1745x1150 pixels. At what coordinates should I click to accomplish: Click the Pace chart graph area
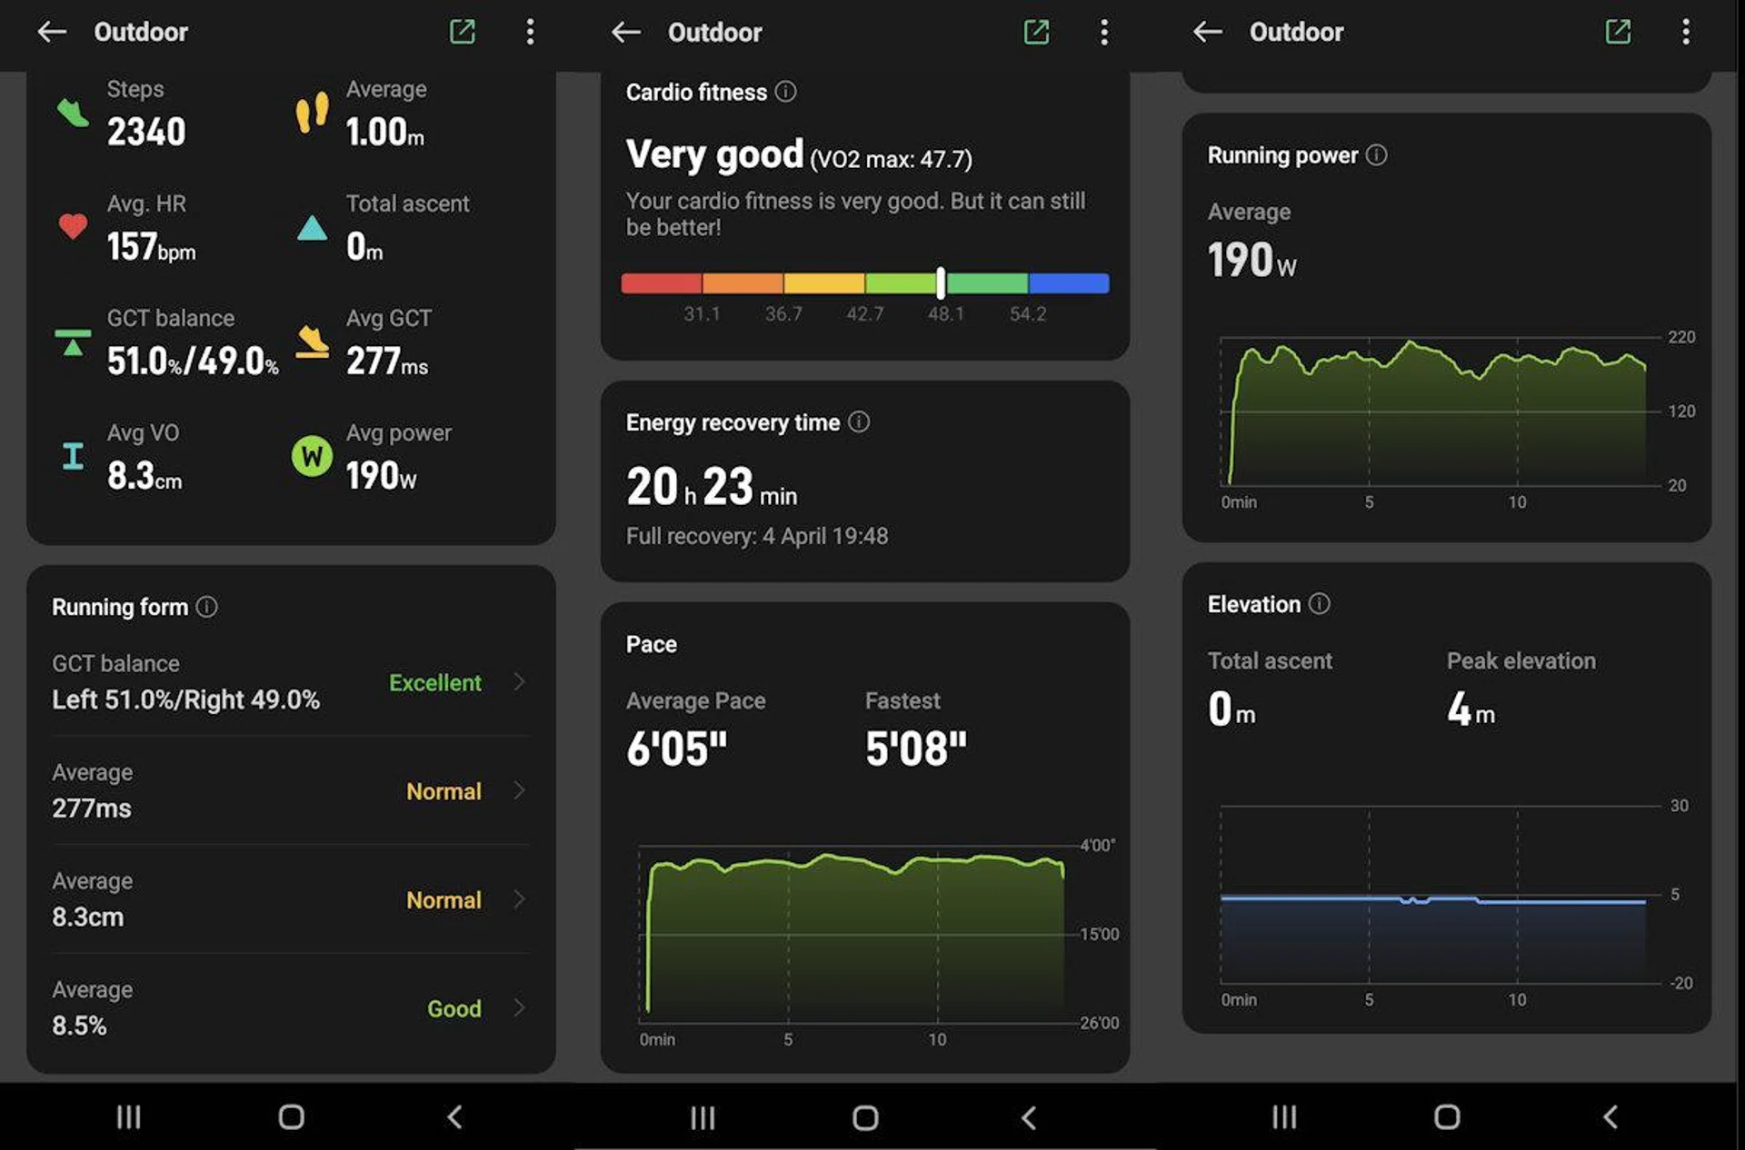point(854,936)
